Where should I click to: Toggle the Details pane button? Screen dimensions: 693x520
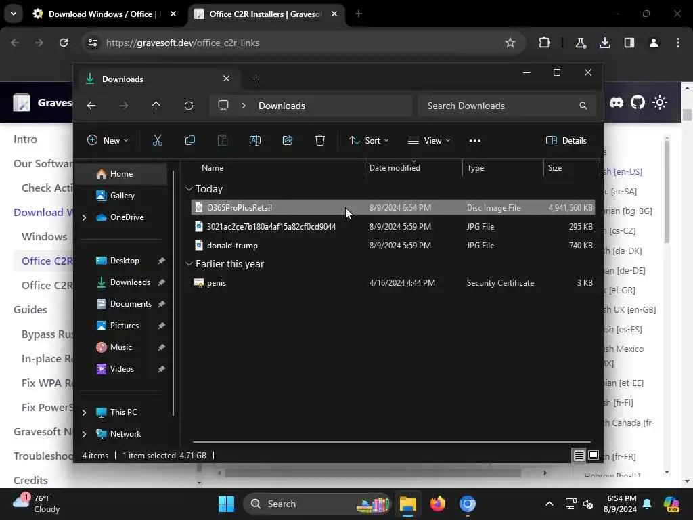click(566, 141)
